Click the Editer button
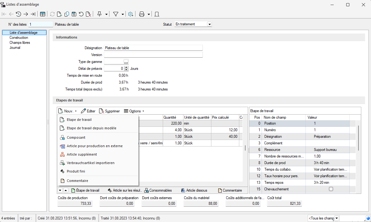Viewport: 371px width, 222px height. point(88,111)
